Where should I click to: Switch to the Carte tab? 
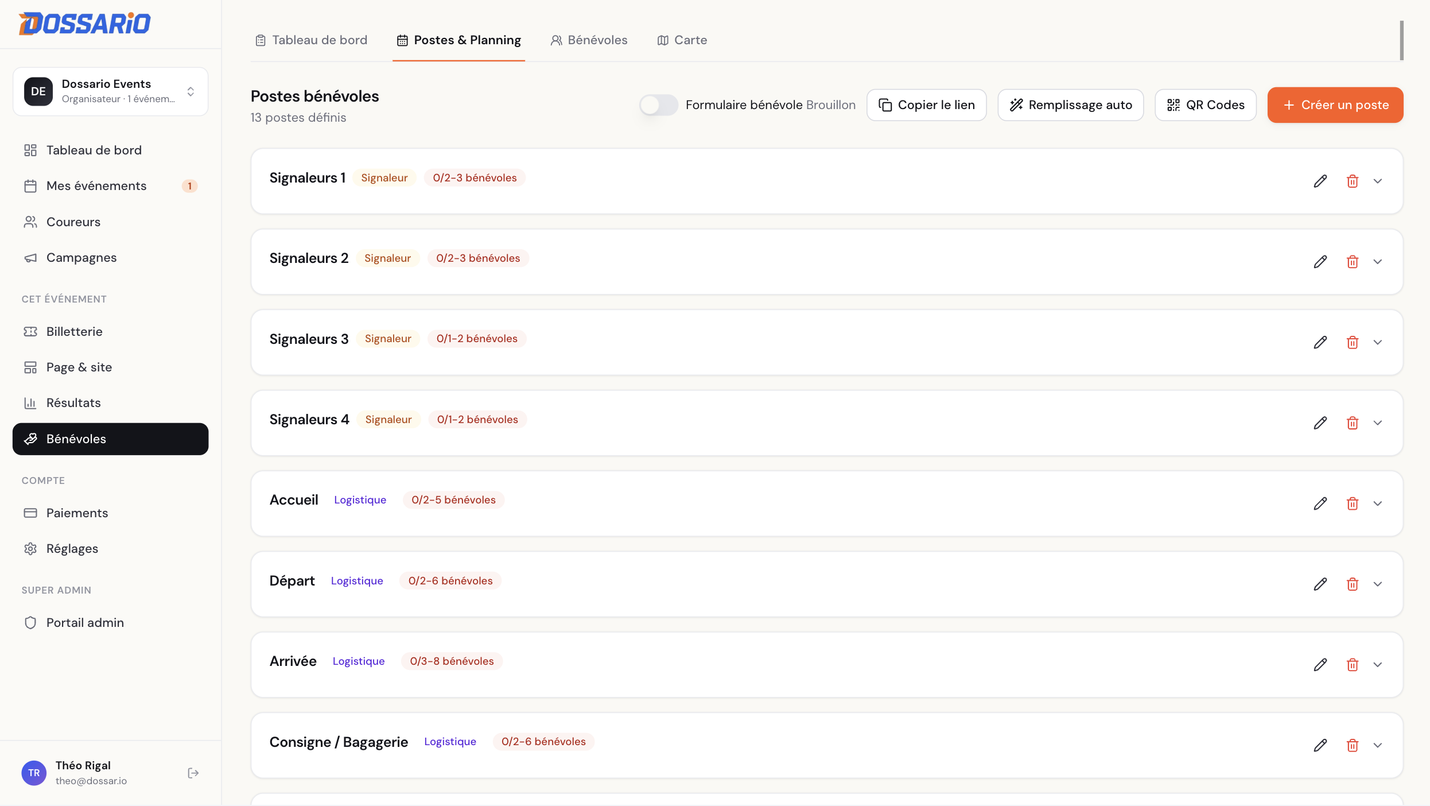682,40
